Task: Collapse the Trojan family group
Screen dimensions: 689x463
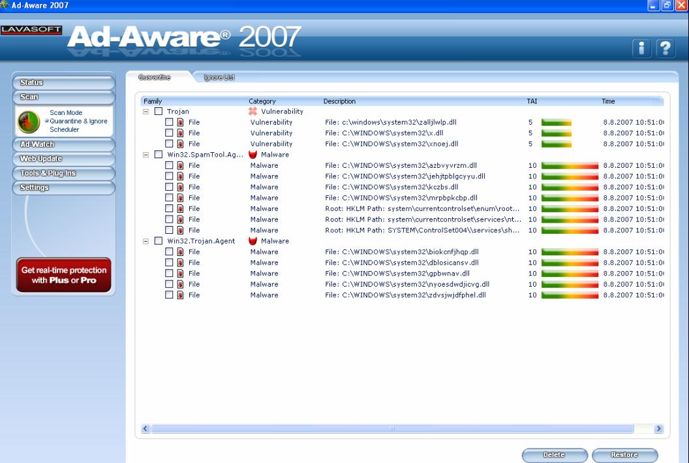Action: (x=146, y=112)
